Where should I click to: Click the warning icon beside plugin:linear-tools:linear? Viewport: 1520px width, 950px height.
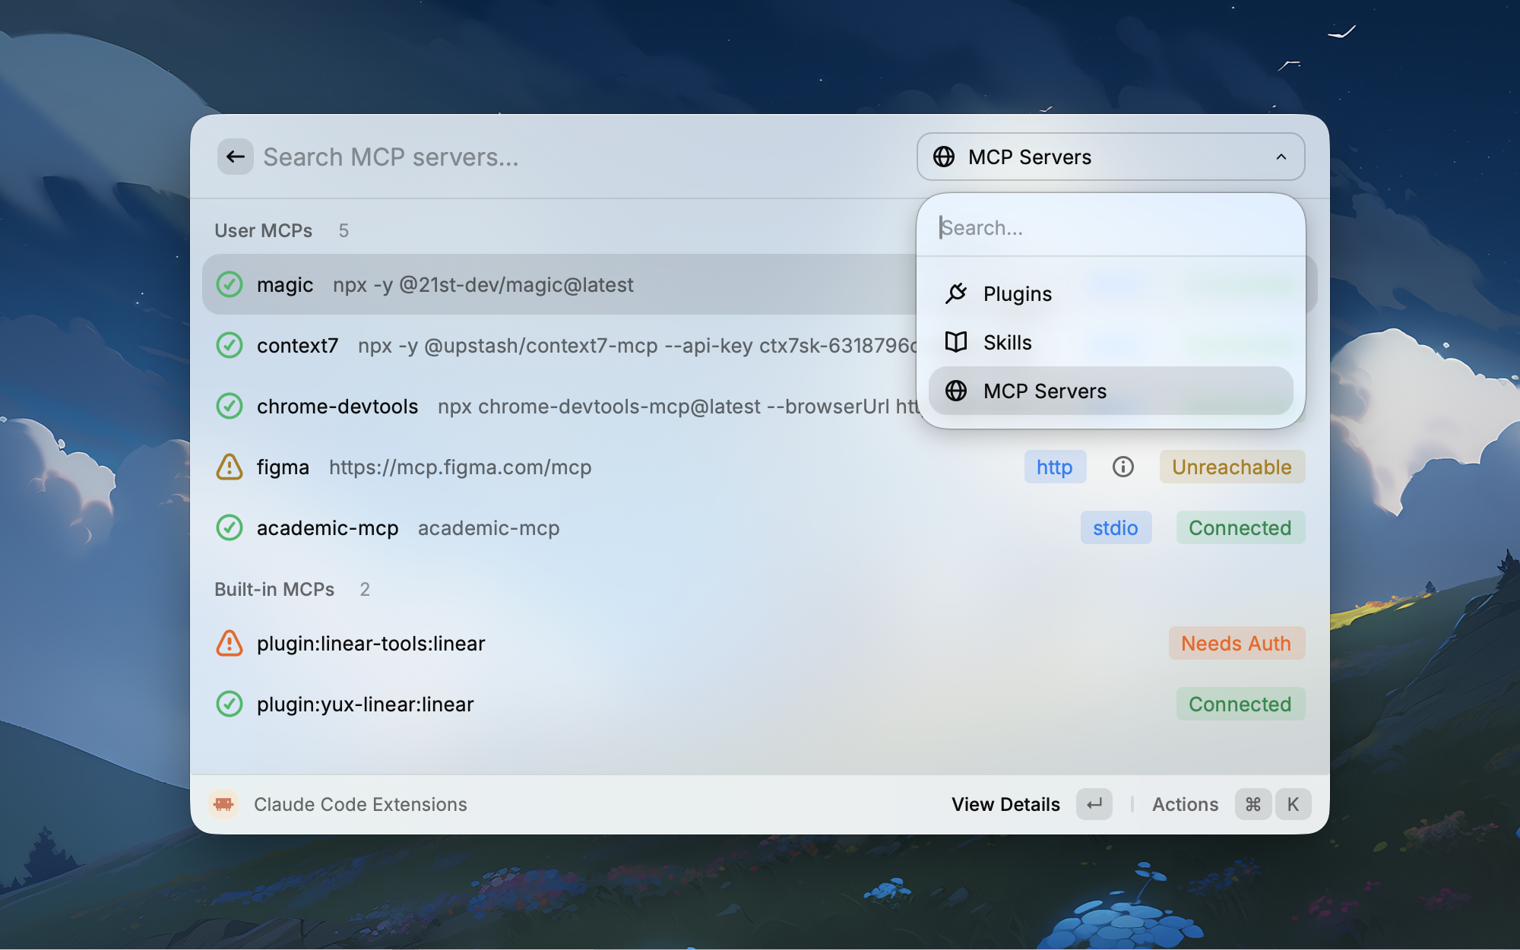tap(229, 643)
